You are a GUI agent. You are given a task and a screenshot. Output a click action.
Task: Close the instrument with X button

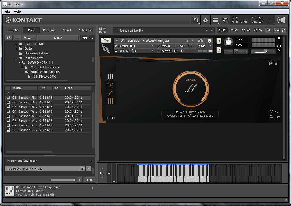(279, 38)
